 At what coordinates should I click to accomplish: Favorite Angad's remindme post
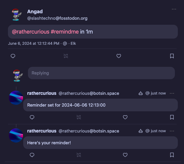point(119,56)
